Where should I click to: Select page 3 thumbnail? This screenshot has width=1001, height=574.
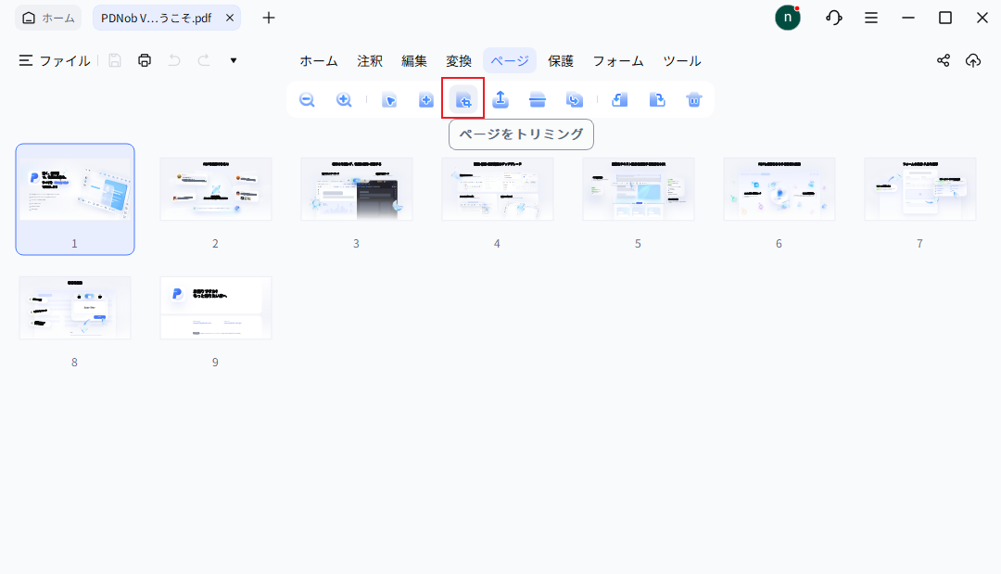pyautogui.click(x=356, y=188)
